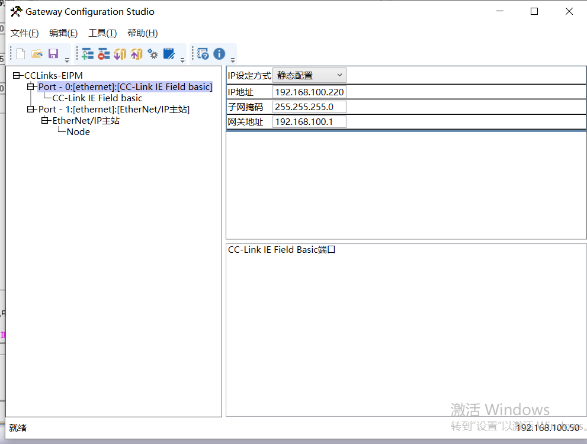Collapse the Port - 1 tree node
This screenshot has width=587, height=444.
point(30,109)
